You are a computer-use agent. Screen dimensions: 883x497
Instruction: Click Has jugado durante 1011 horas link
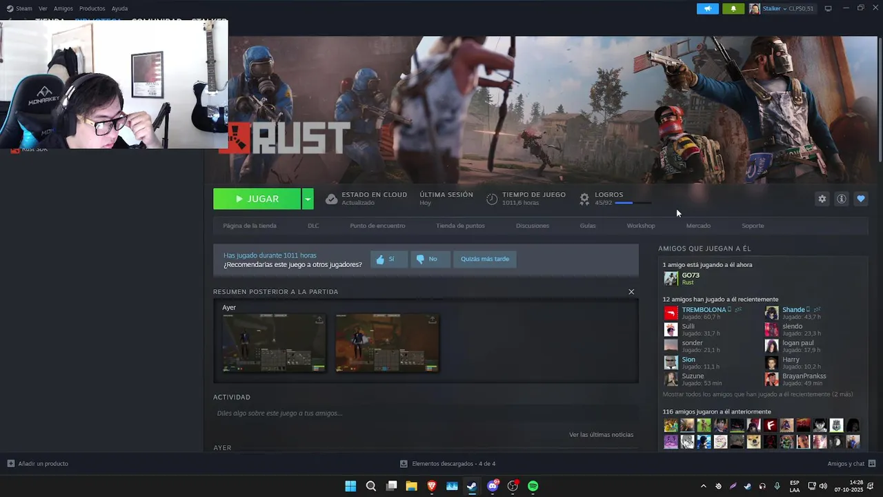(x=270, y=255)
